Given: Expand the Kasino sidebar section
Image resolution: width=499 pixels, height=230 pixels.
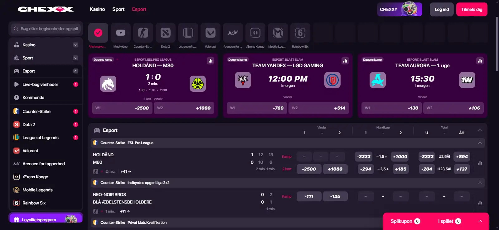Looking at the screenshot, I should (76, 45).
